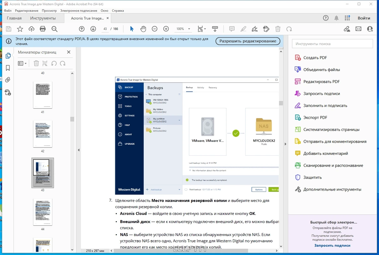Collapse the right tools pane arrow
379x255 pixels.
coord(285,144)
